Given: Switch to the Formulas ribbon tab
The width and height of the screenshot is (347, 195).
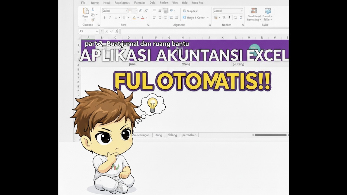Looking at the screenshot, I should pyautogui.click(x=140, y=3).
